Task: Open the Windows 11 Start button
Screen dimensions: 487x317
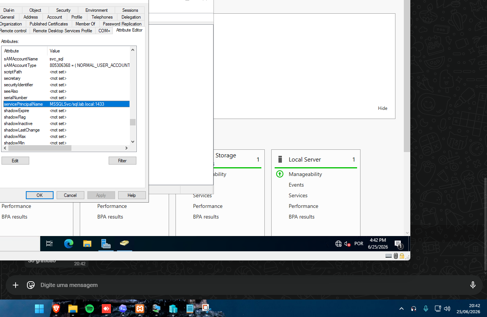Action: click(39, 308)
